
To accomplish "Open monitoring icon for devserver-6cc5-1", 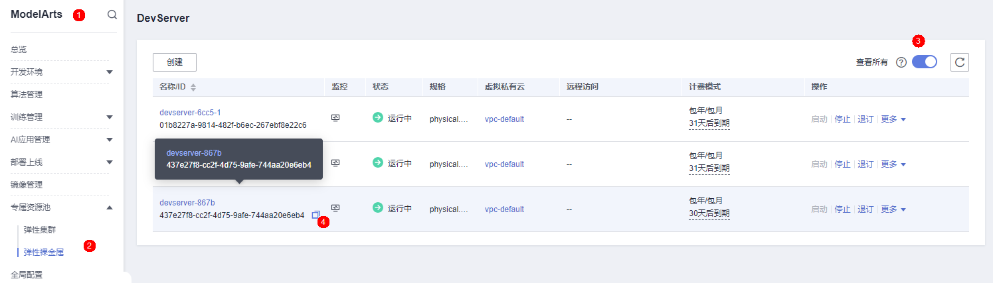I will pyautogui.click(x=335, y=118).
